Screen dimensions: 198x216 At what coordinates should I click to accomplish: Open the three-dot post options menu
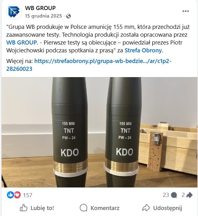coord(185,11)
